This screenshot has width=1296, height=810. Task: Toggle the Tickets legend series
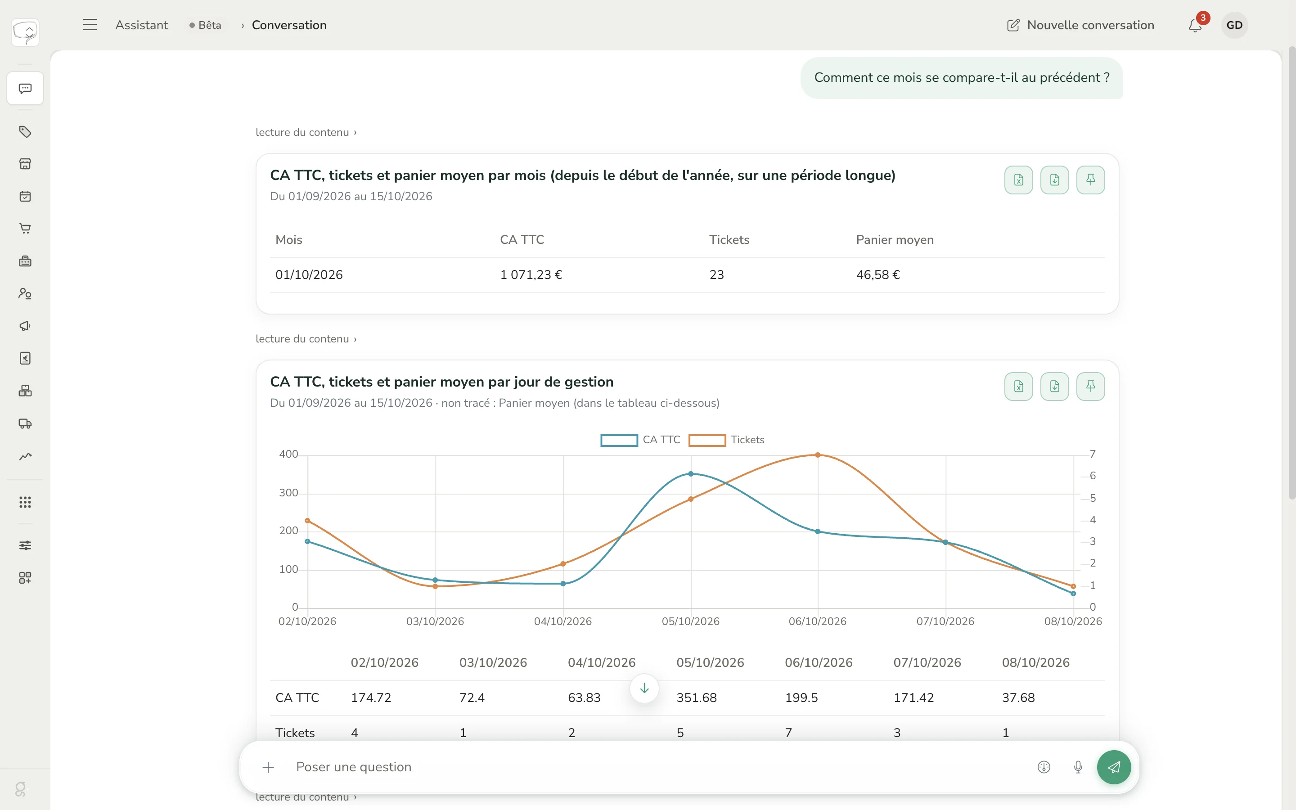[x=727, y=440]
